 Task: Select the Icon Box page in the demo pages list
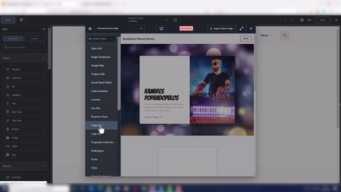pos(101,108)
